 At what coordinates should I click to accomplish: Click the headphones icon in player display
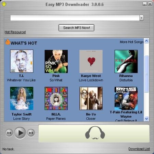coord(95,133)
